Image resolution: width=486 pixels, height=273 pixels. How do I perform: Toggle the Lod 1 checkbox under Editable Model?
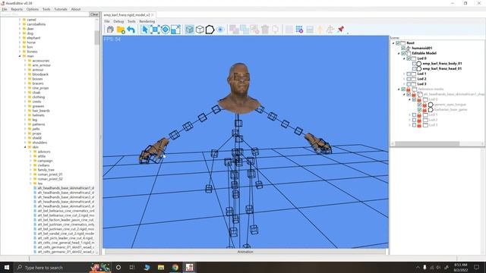click(409, 74)
